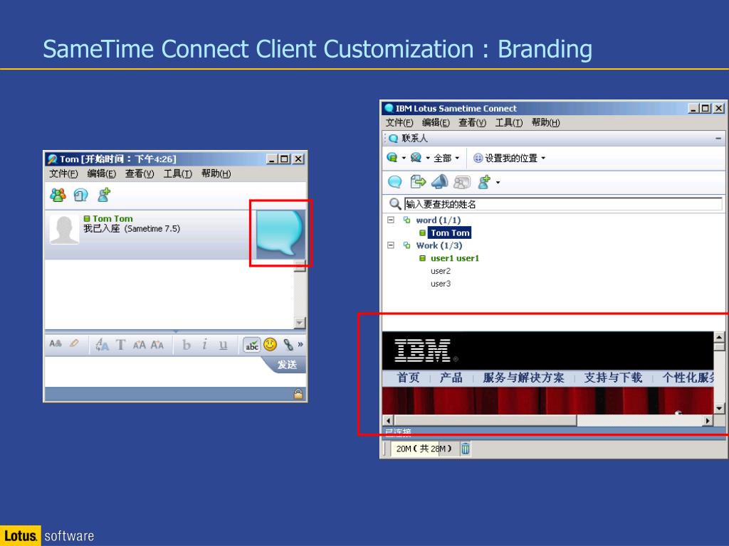Image resolution: width=729 pixels, height=546 pixels.
Task: Open the 服务与解决方案 link
Action: click(523, 378)
